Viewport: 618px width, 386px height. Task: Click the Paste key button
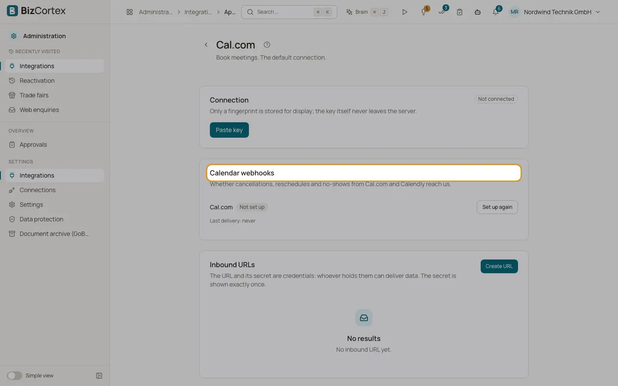229,130
